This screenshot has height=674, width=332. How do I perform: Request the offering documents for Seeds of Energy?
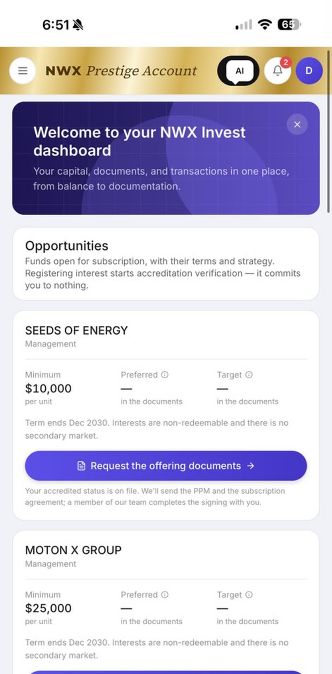tap(166, 466)
